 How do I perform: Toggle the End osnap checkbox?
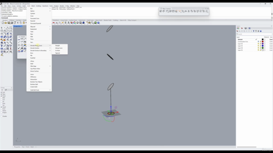[x=2, y=92]
